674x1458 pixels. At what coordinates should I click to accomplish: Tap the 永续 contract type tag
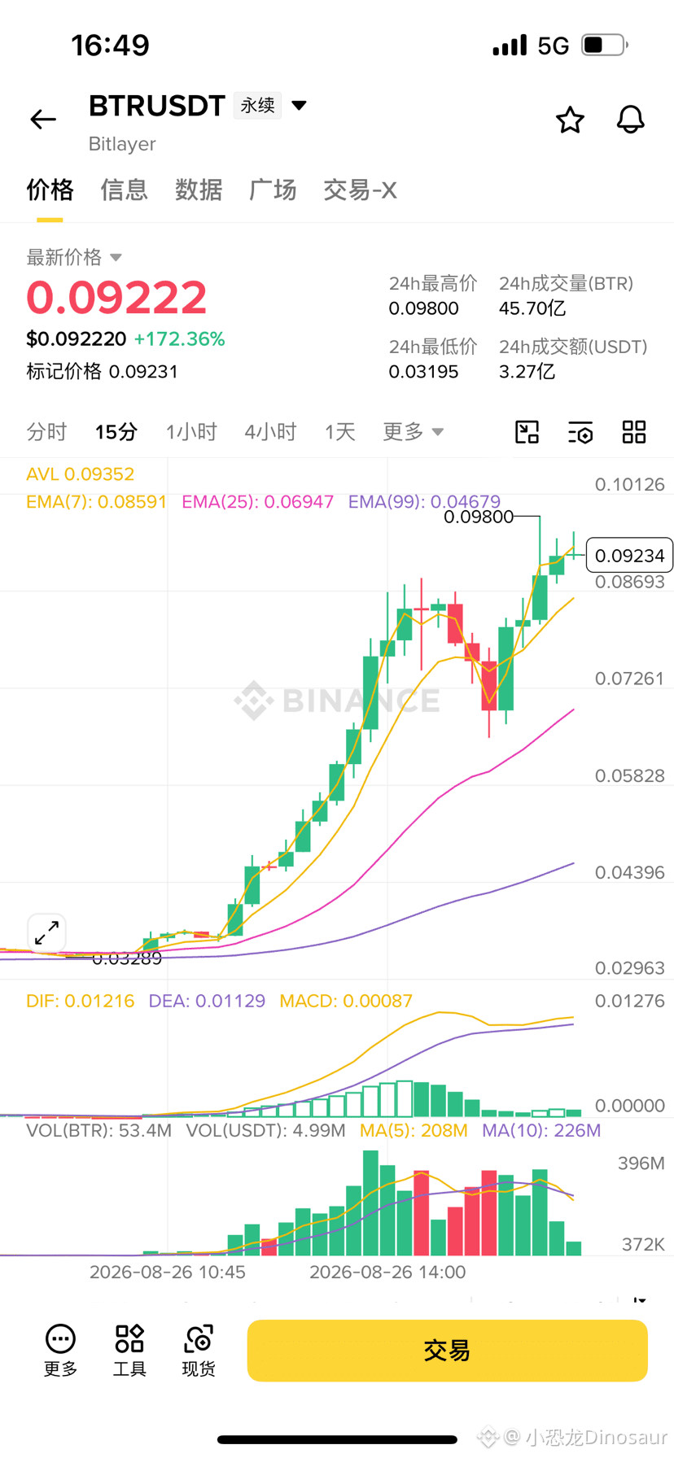tap(257, 105)
